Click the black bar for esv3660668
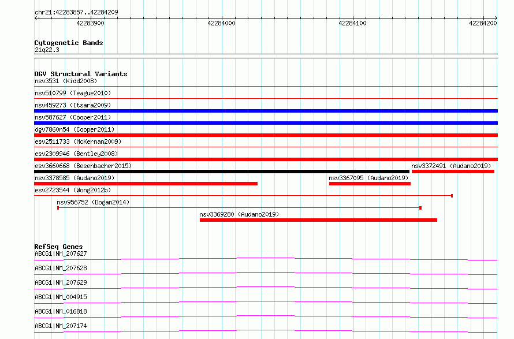The width and height of the screenshot is (514, 339). pos(222,172)
